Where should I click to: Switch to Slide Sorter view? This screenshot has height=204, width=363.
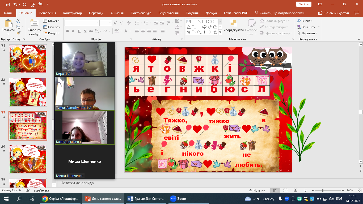tap(285, 190)
